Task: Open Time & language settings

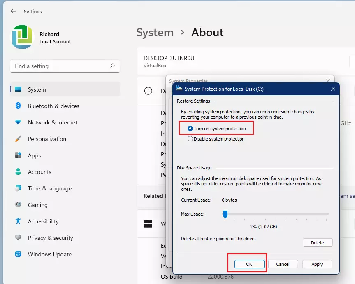Action: [65, 188]
